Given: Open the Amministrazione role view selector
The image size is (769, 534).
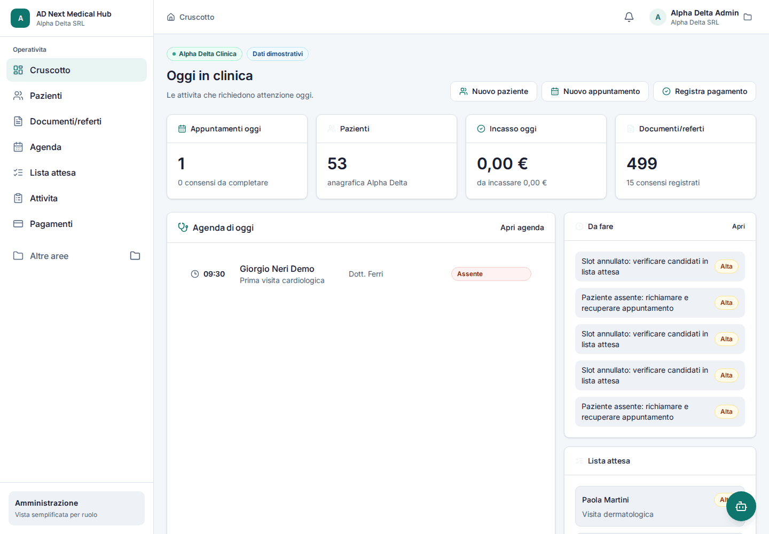Looking at the screenshot, I should [77, 508].
